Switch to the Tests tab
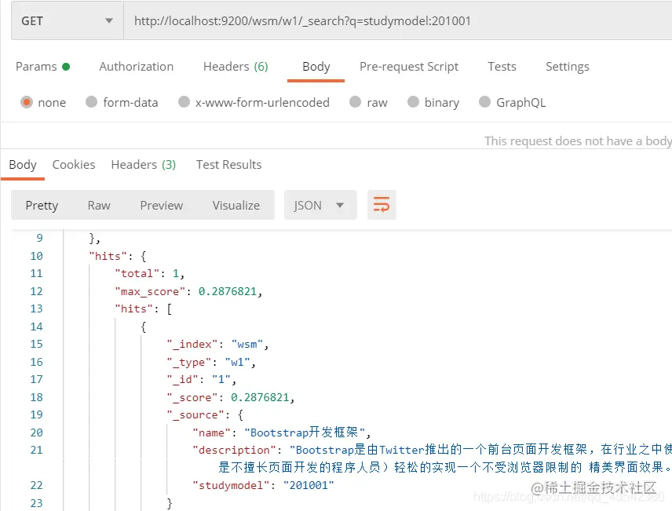Screen dimensions: 672x511 (x=502, y=67)
